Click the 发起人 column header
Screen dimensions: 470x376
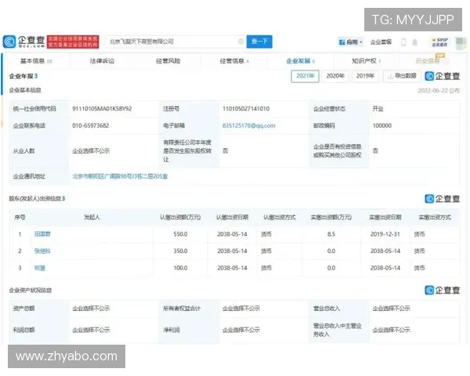coord(92,218)
